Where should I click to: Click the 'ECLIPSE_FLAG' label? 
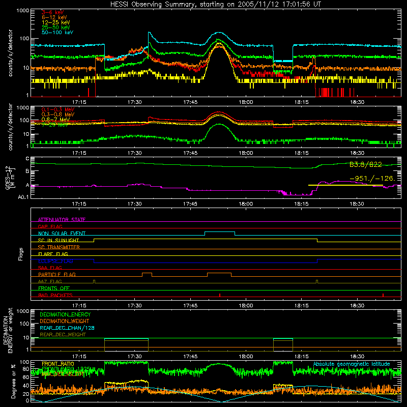point(55,261)
